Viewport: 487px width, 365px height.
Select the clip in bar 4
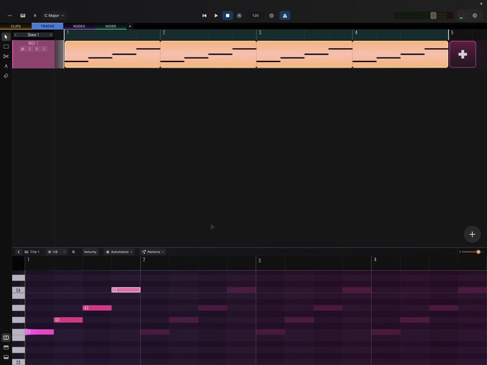point(400,54)
